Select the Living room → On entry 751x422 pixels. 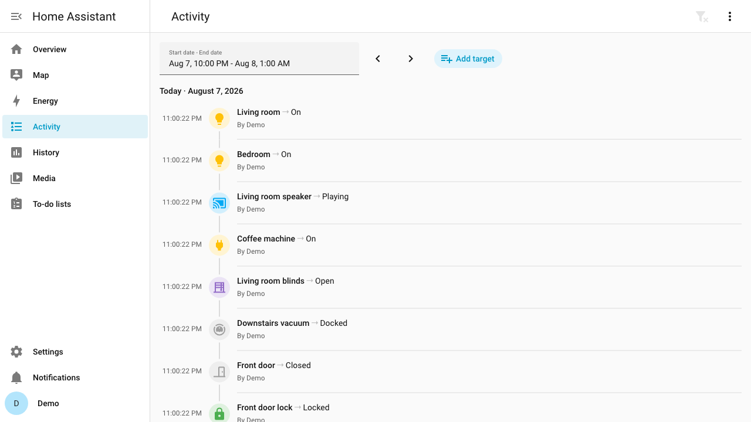click(451, 118)
